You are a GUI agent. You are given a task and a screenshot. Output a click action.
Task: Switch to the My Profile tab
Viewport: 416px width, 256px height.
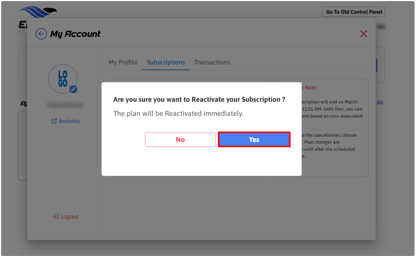click(123, 62)
